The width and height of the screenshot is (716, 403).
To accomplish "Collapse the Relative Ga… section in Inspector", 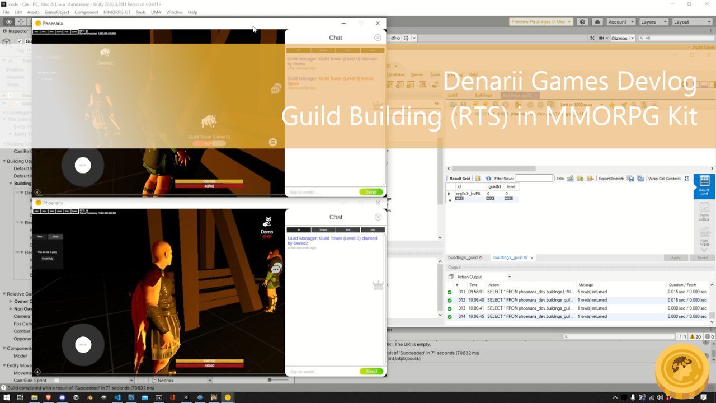I will point(4,294).
